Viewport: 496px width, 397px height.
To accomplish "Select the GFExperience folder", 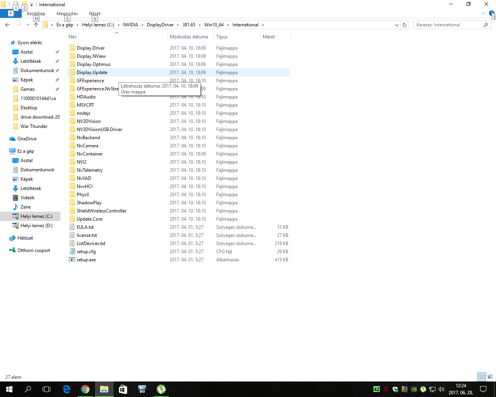I will pyautogui.click(x=90, y=81).
